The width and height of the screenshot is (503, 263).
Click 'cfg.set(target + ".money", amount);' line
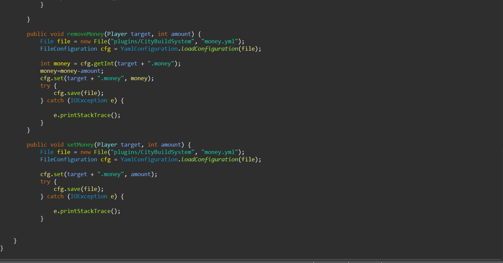99,174
